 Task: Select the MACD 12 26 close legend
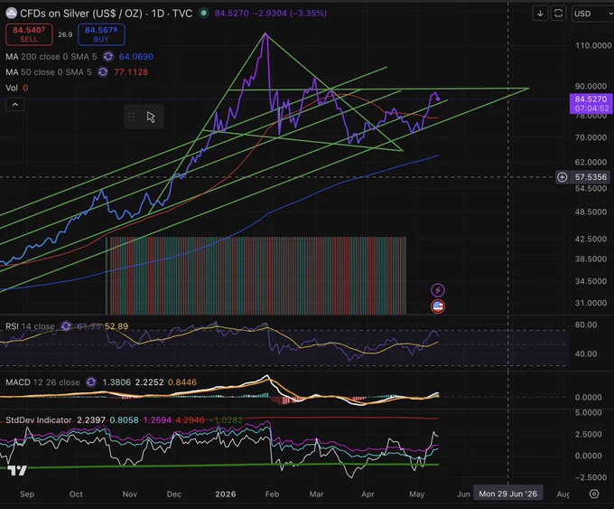(42, 382)
